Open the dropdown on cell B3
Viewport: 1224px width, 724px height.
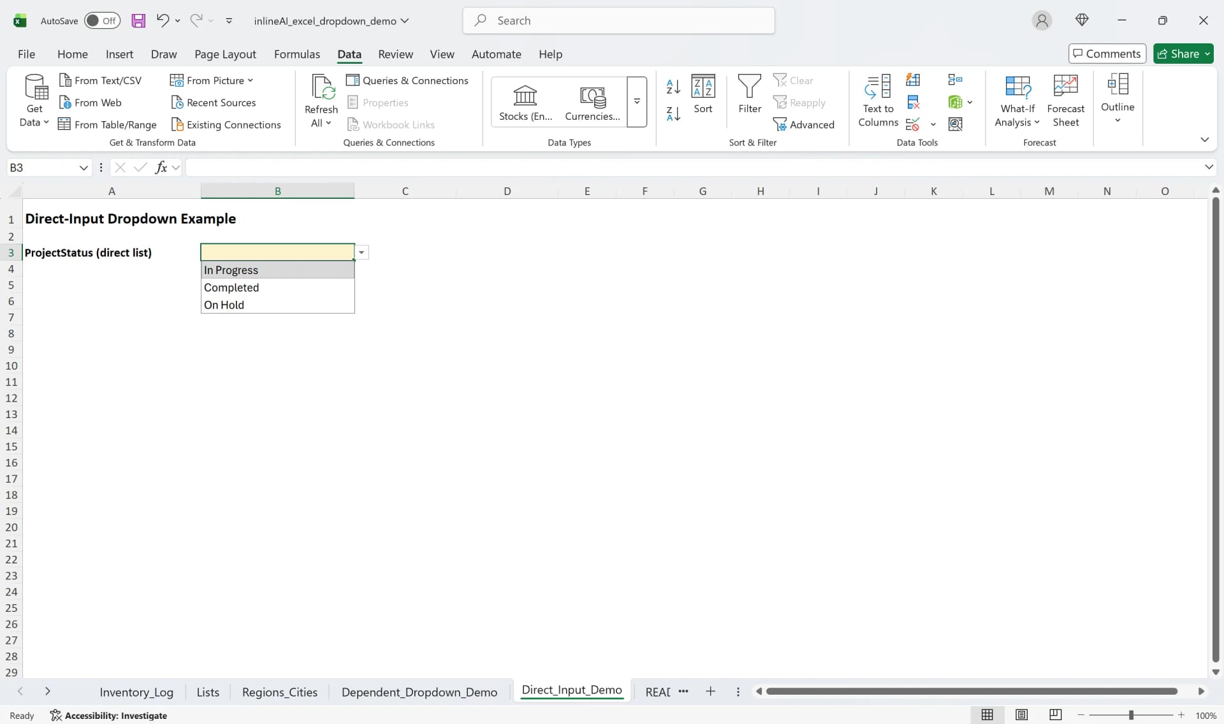pyautogui.click(x=361, y=252)
